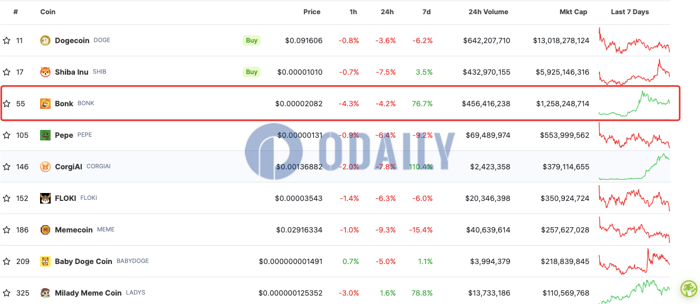This screenshot has width=700, height=304.
Task: Sort by Mkt Cap column header
Action: (x=573, y=12)
